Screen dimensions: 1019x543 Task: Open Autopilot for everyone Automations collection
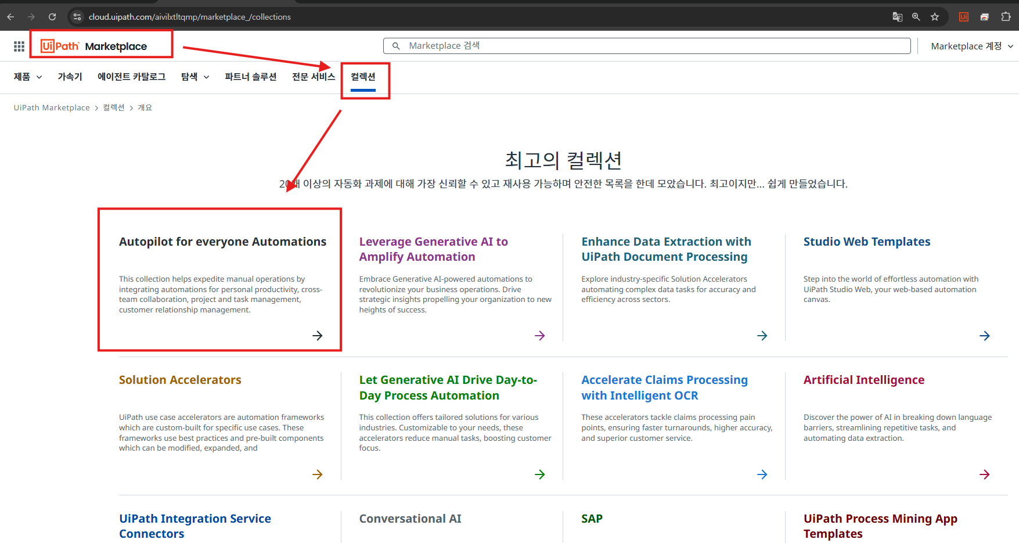tap(222, 242)
